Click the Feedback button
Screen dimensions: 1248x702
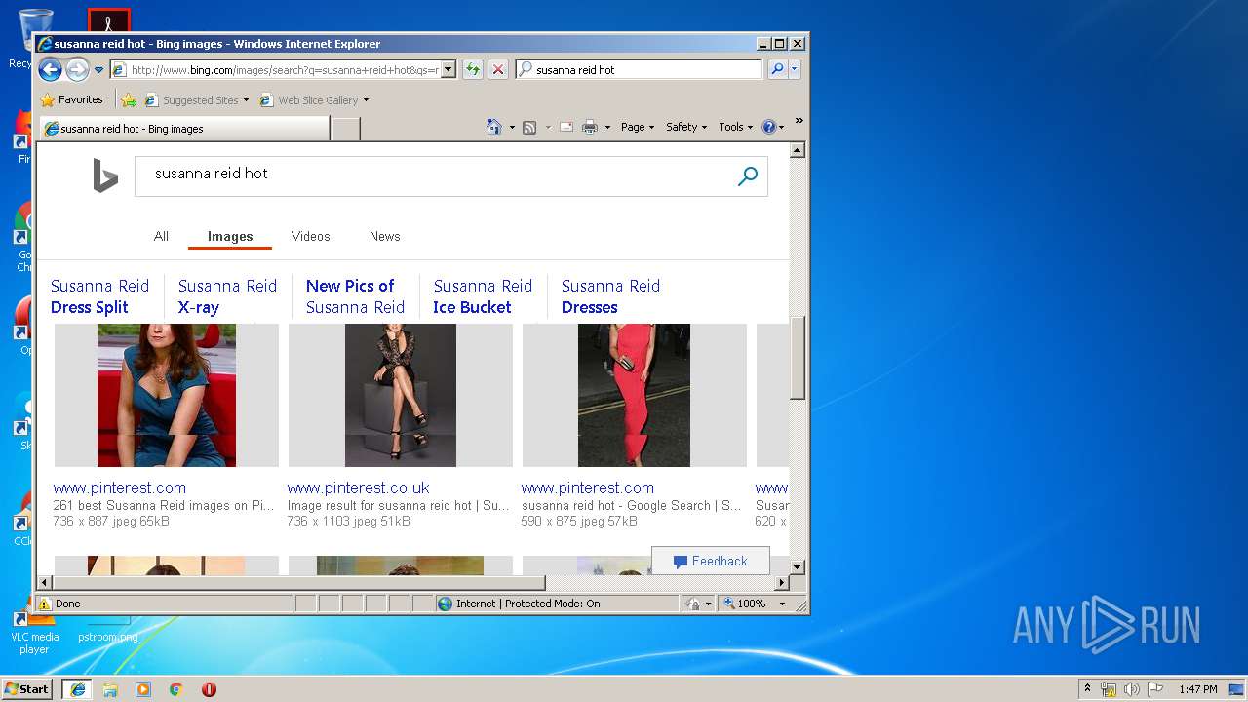coord(711,561)
